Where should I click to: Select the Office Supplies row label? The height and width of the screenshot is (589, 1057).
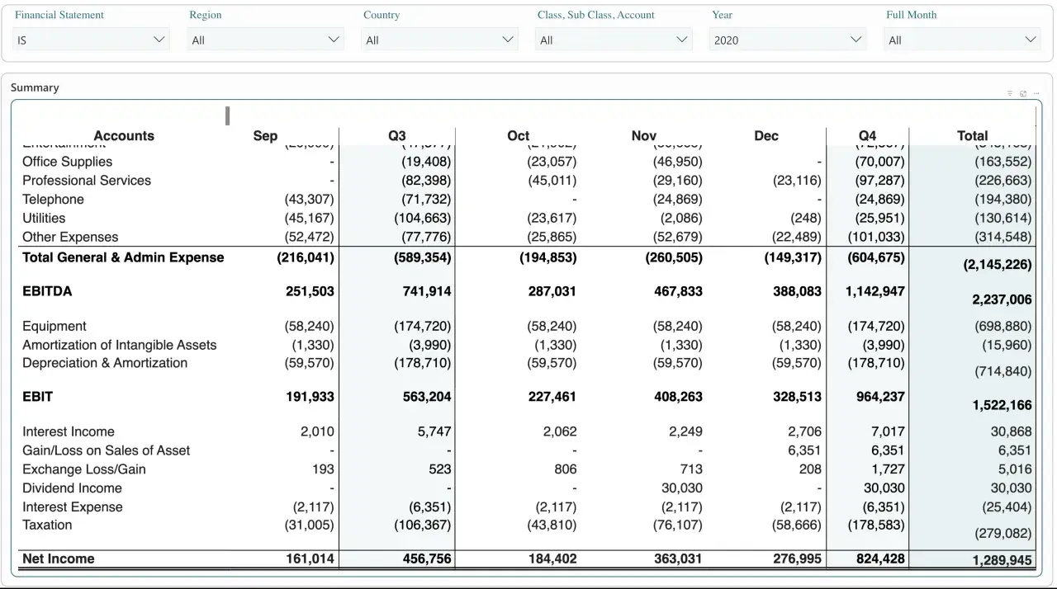[x=67, y=162]
